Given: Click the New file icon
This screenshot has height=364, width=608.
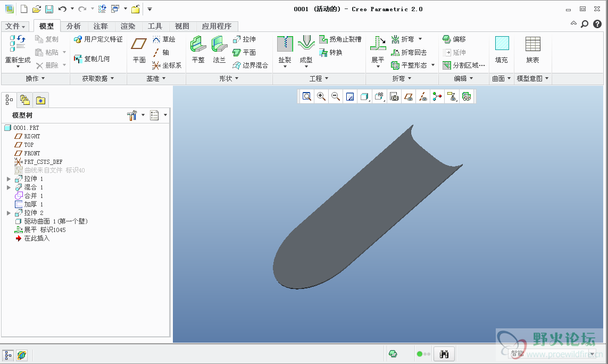Looking at the screenshot, I should 24,9.
